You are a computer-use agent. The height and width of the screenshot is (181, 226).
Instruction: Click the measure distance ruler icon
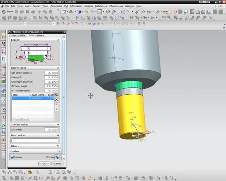click(x=165, y=12)
